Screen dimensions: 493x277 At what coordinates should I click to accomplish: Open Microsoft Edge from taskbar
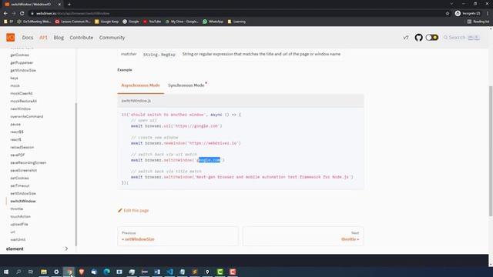[x=106, y=272]
